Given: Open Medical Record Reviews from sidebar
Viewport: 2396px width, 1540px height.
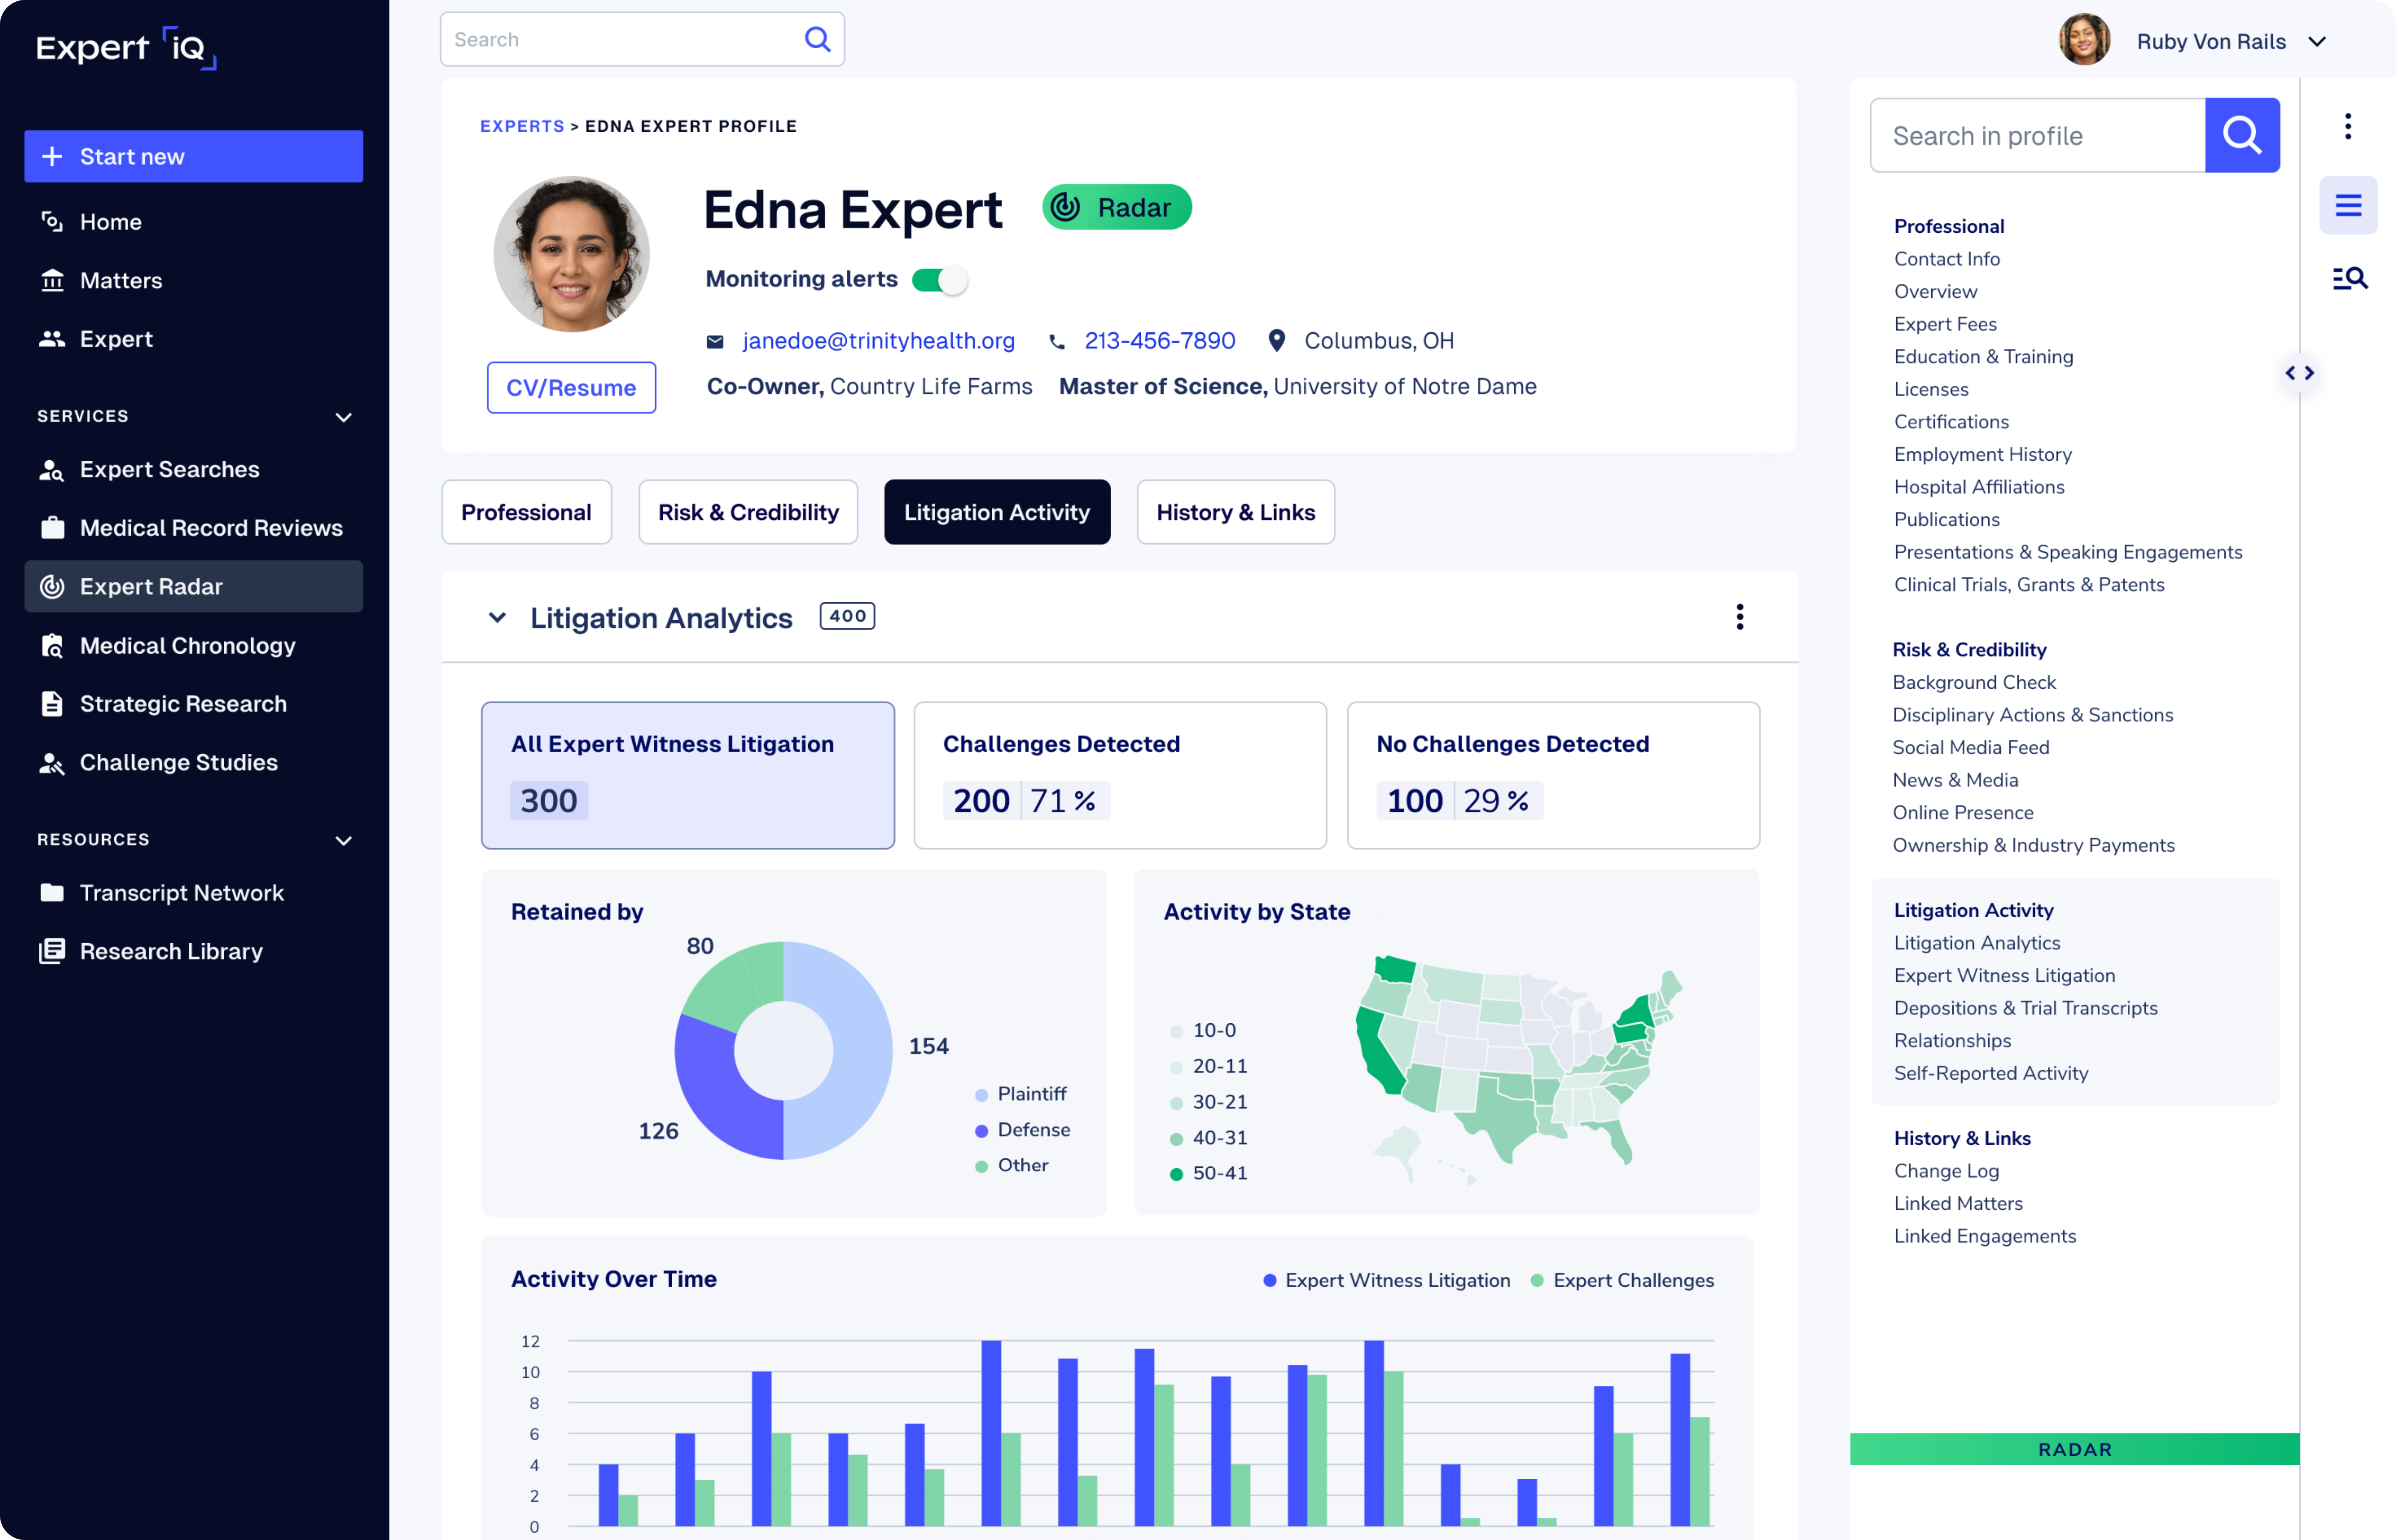Looking at the screenshot, I should pyautogui.click(x=193, y=528).
